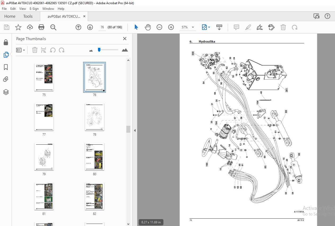Image resolution: width=335 pixels, height=226 pixels.
Task: Click the page number input field
Action: point(102,27)
